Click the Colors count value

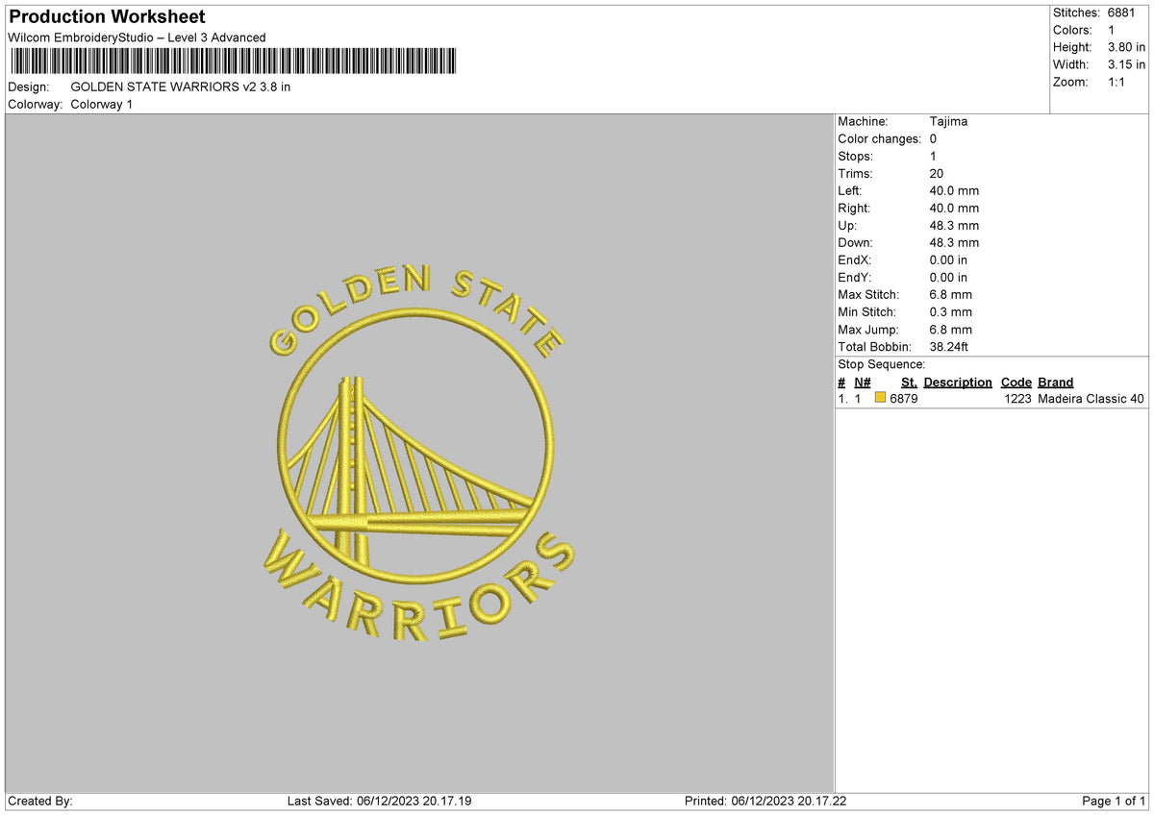(x=1112, y=30)
